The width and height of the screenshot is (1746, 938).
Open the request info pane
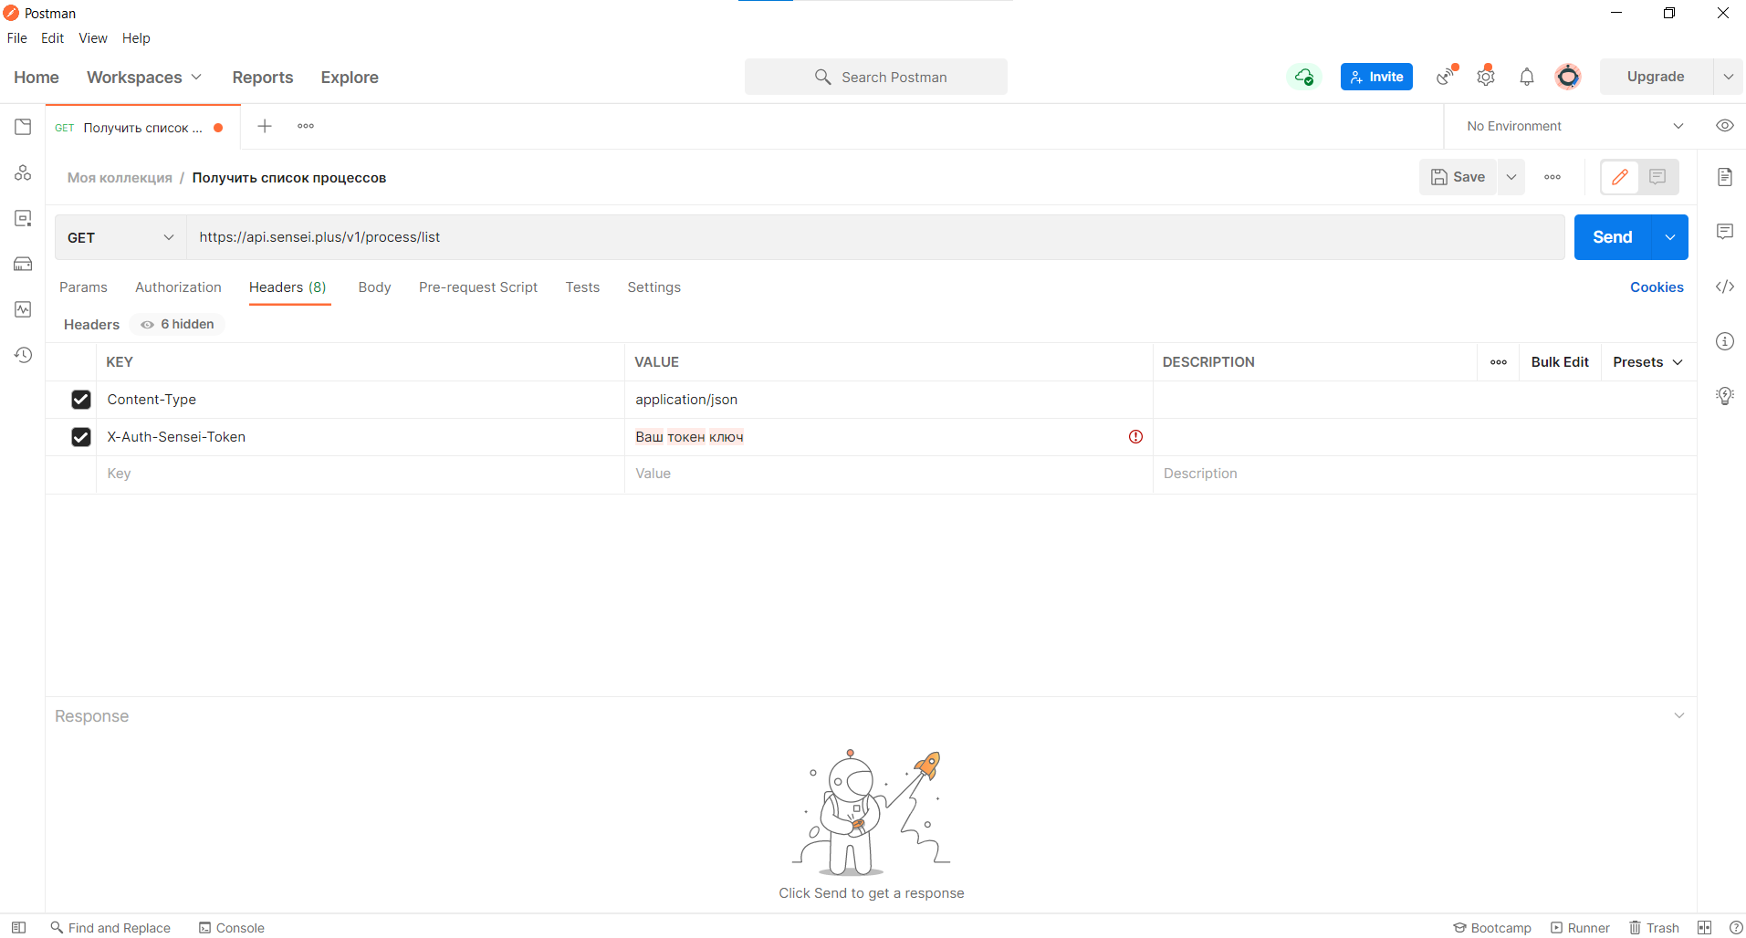[1724, 341]
